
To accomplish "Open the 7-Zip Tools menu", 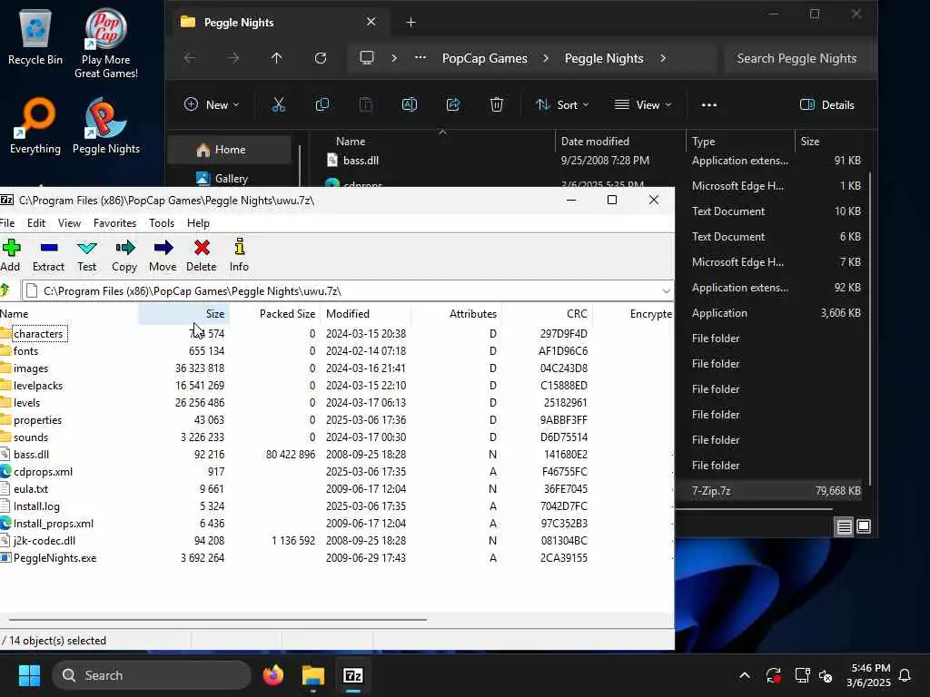I will pos(162,223).
